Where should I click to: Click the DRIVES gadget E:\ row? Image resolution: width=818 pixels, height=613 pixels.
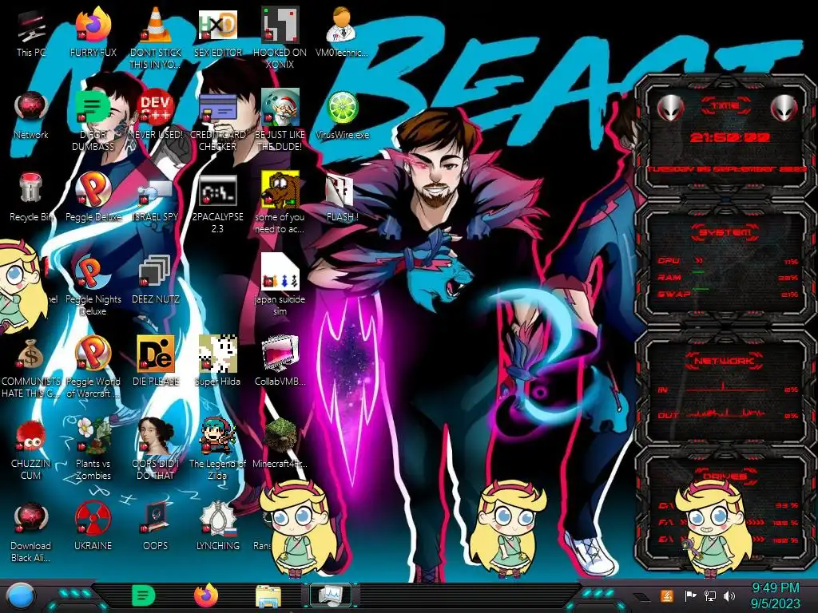pos(727,540)
